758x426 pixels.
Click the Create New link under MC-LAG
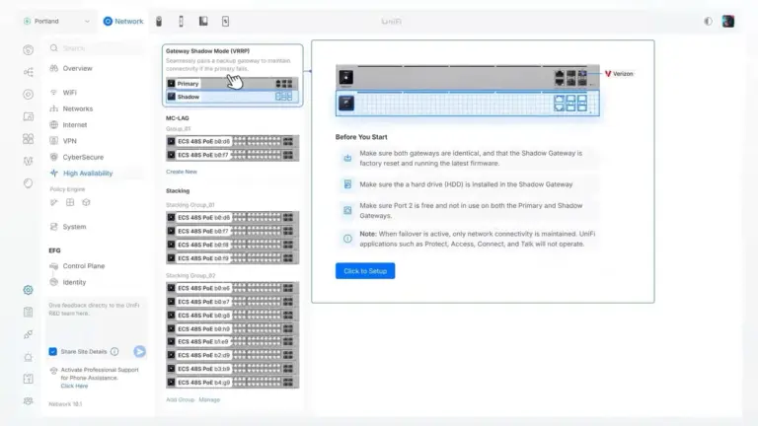181,172
